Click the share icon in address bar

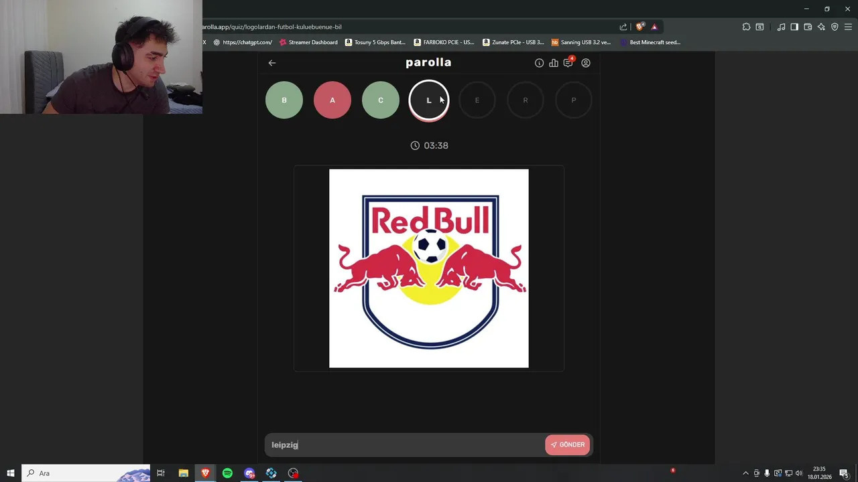click(x=623, y=27)
